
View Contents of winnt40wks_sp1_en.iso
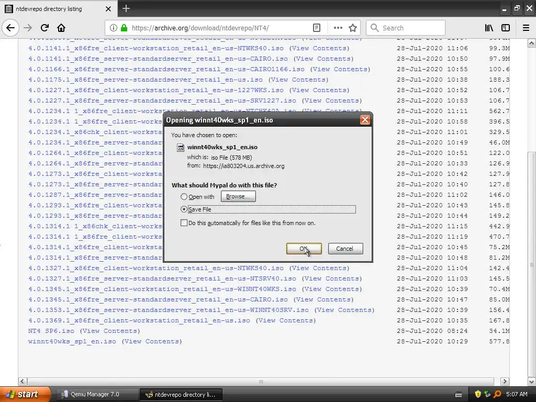coord(152,341)
